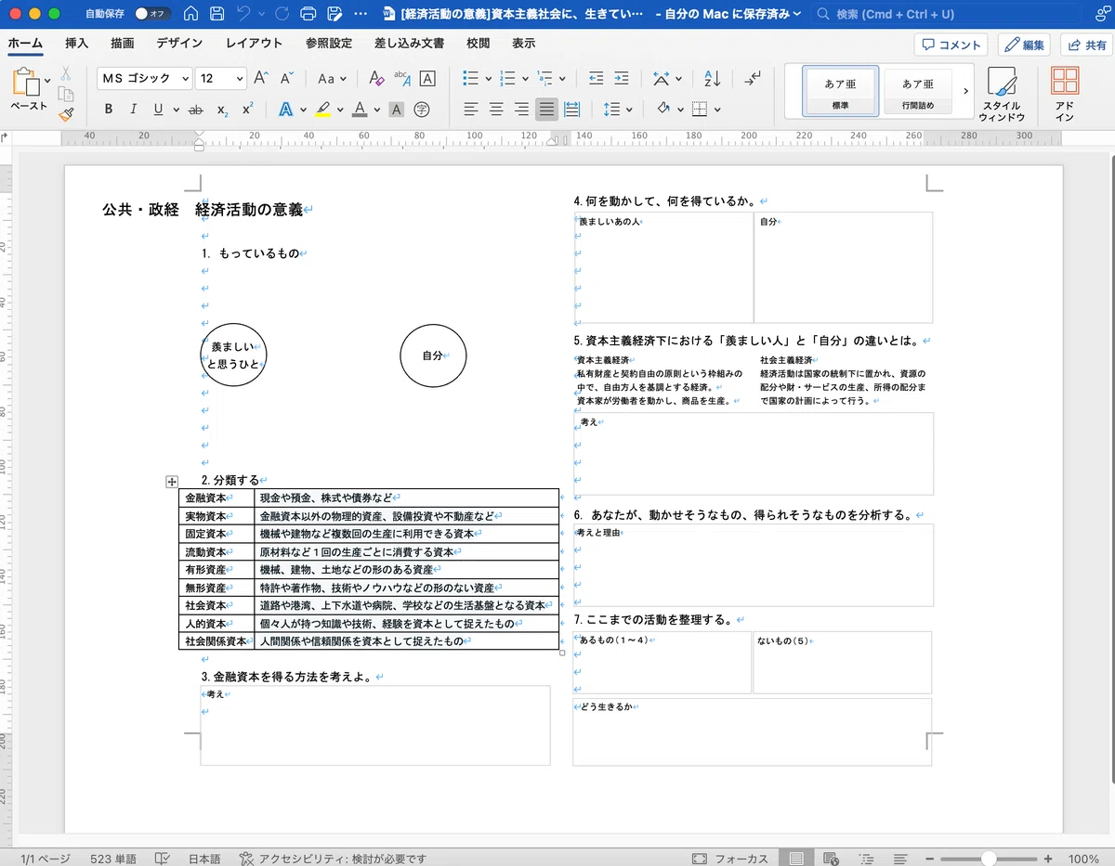Click the table move handle

point(171,481)
